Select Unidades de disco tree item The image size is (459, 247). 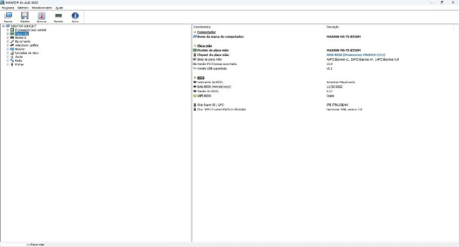coord(27,53)
